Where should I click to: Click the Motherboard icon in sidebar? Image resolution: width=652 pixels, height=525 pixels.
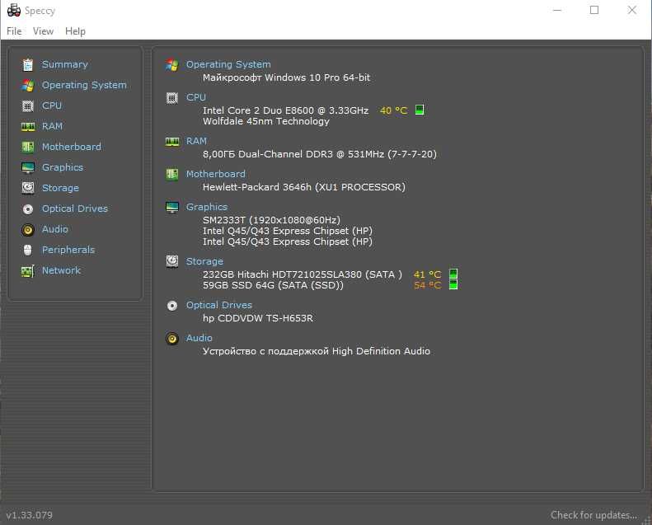point(28,147)
